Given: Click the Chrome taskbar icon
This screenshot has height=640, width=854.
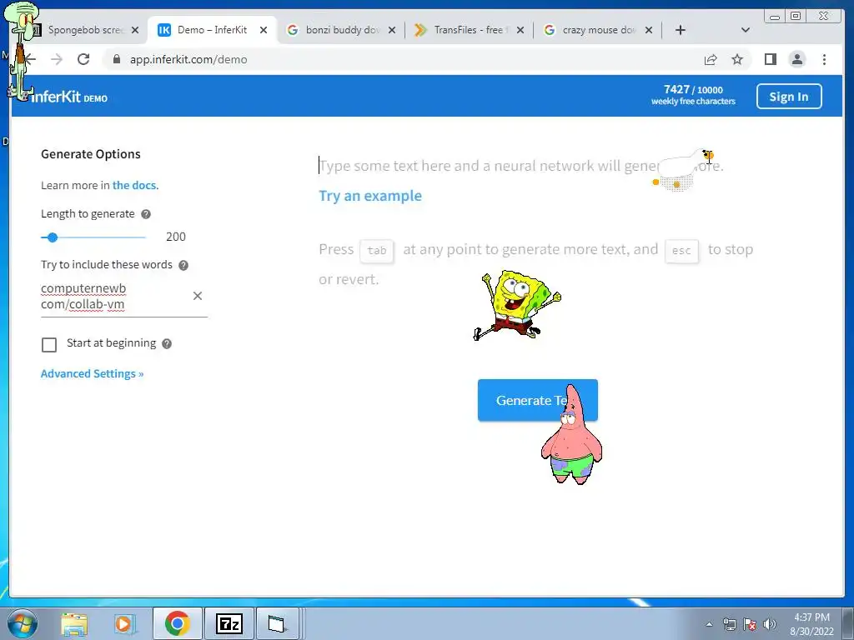Looking at the screenshot, I should tap(177, 623).
